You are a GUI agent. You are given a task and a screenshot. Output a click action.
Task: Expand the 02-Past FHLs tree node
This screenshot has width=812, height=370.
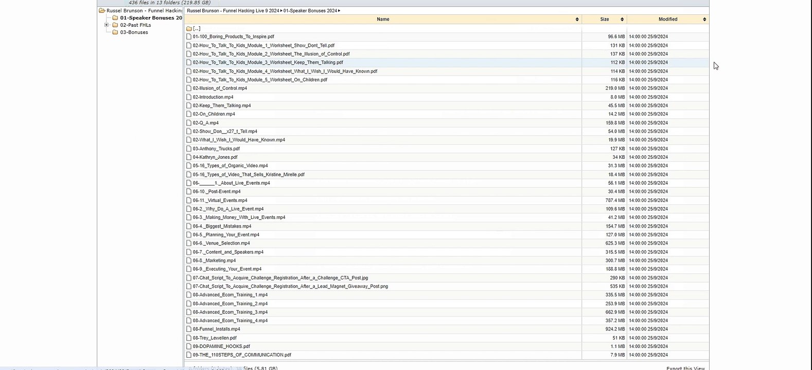coord(107,25)
